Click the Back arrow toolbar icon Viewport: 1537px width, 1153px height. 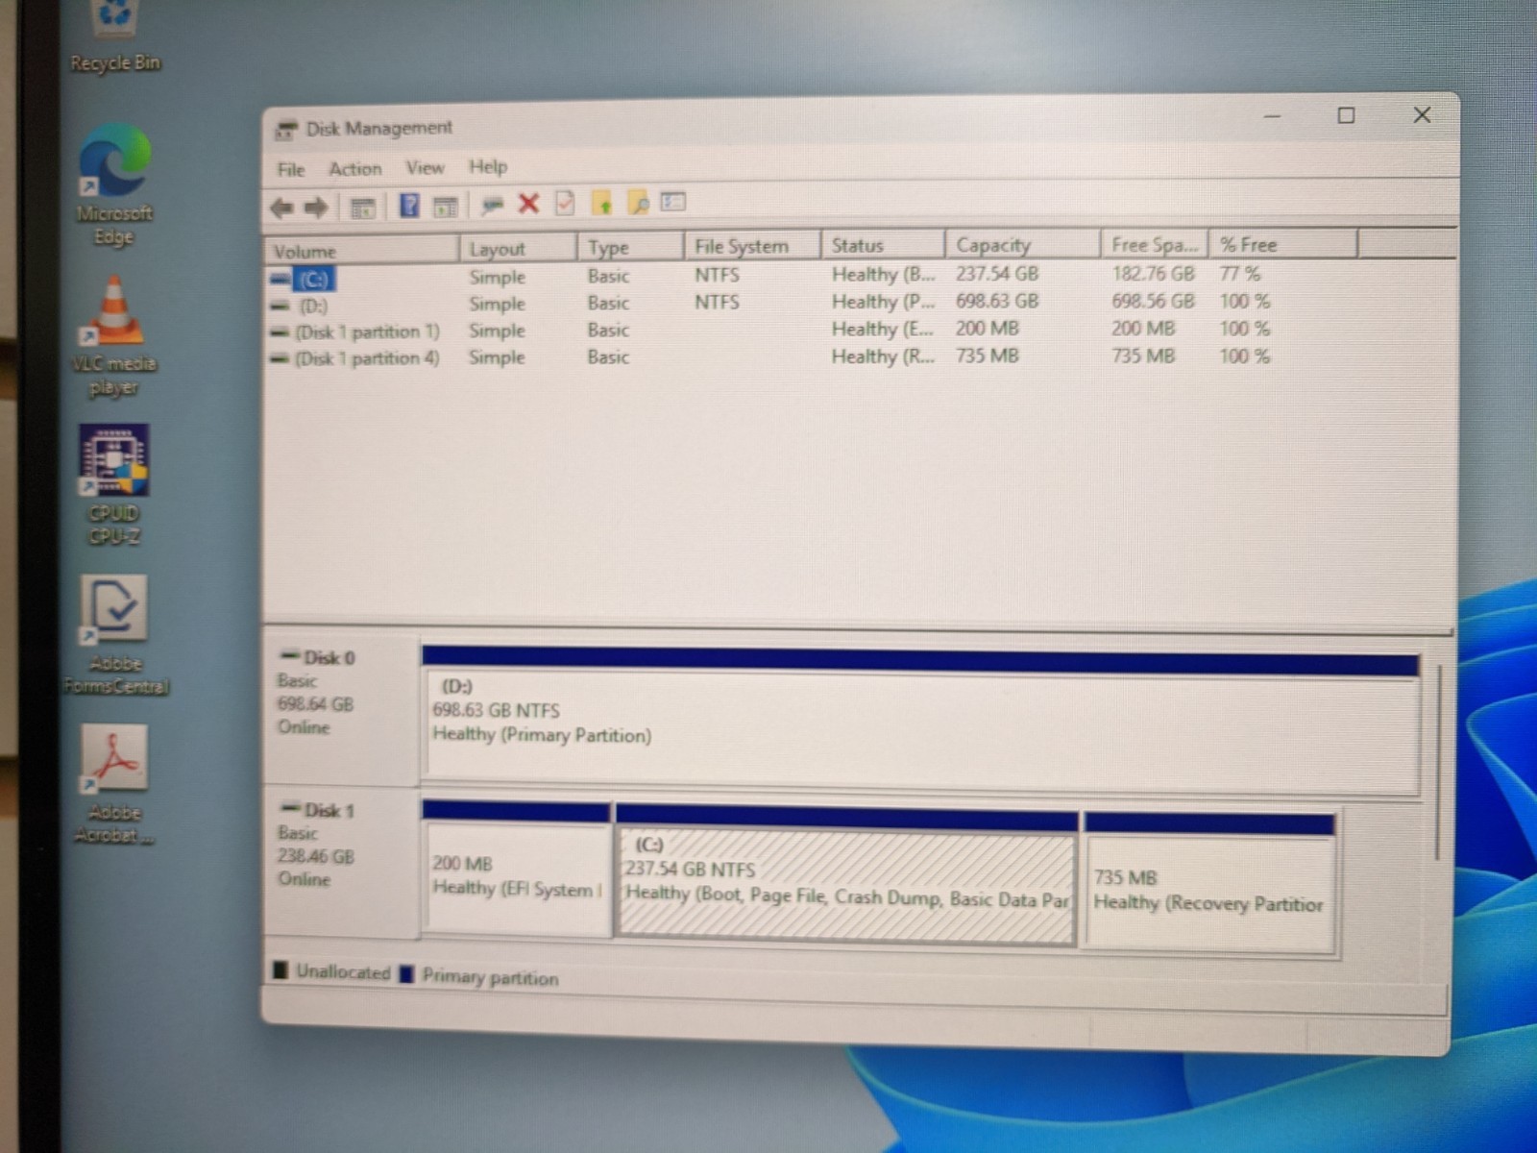point(282,207)
